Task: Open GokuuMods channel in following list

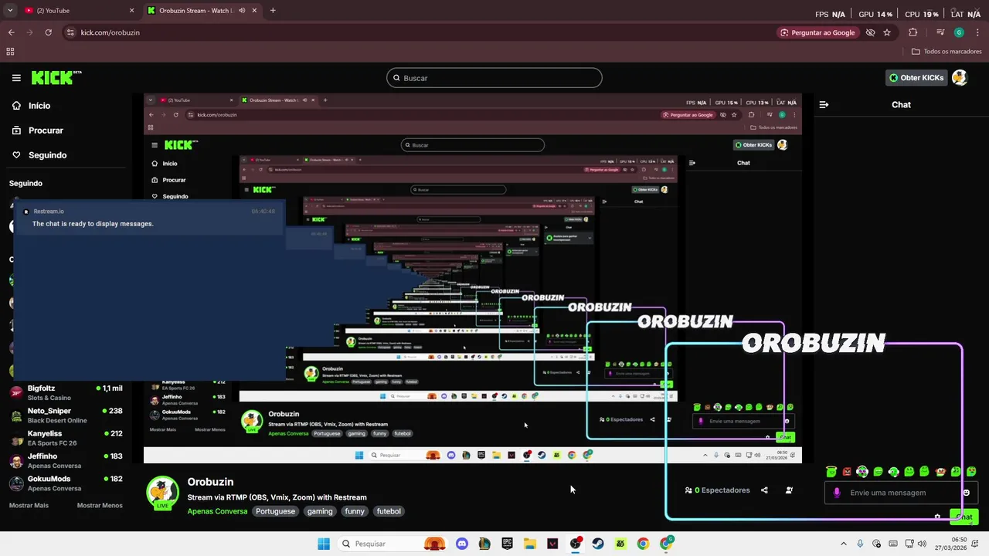Action: [66, 483]
